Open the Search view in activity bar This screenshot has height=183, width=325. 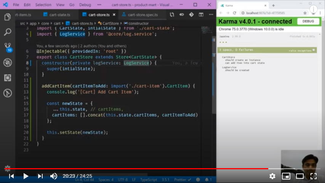[x=7, y=32]
